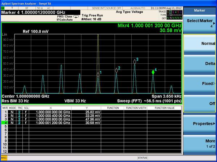Viewport: 217px width, 162px height.
Task: Go to More 1 of 2 menu page
Action: click(x=200, y=144)
